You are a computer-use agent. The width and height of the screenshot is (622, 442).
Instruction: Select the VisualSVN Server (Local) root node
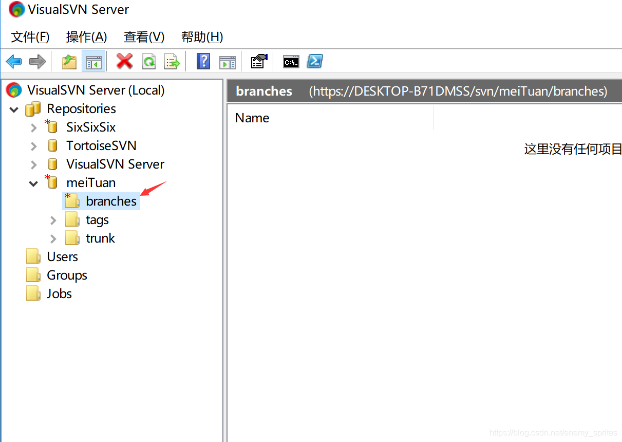click(x=96, y=90)
